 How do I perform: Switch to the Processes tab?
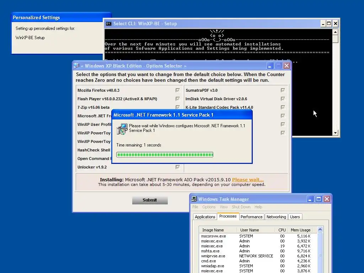coord(228,216)
